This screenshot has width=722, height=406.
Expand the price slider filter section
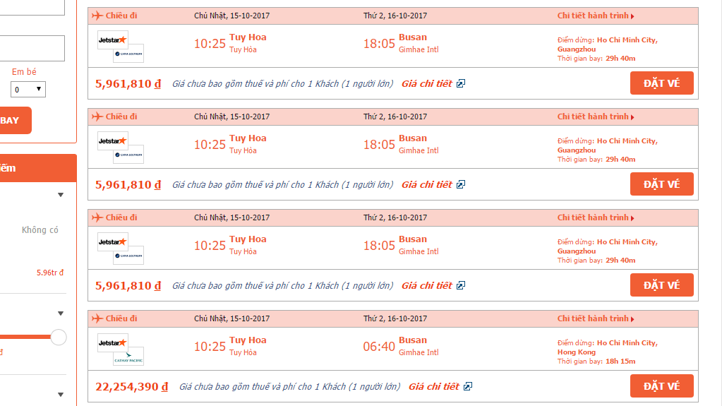(60, 314)
